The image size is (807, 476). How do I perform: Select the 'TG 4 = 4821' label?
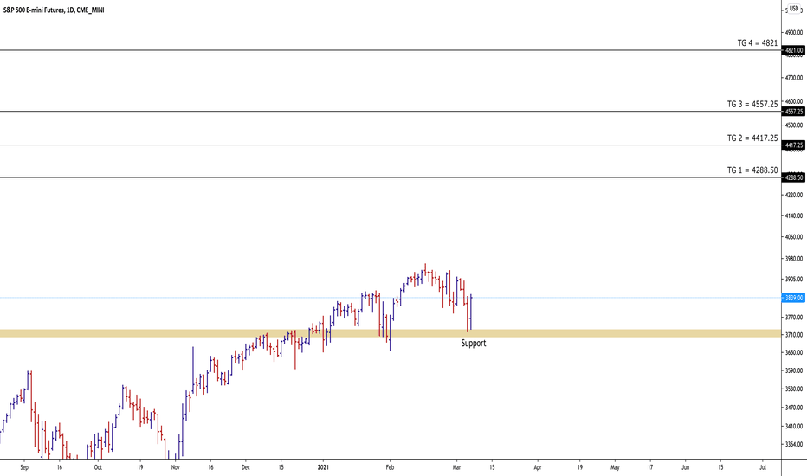point(757,43)
